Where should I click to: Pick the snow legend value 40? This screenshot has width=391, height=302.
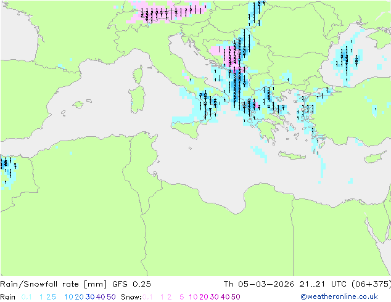point(225,297)
